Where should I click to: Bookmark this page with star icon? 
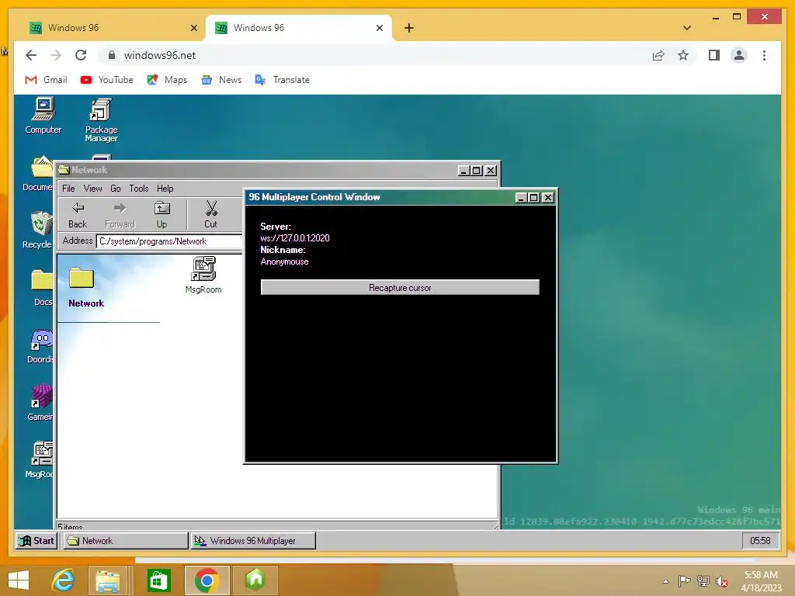tap(683, 55)
